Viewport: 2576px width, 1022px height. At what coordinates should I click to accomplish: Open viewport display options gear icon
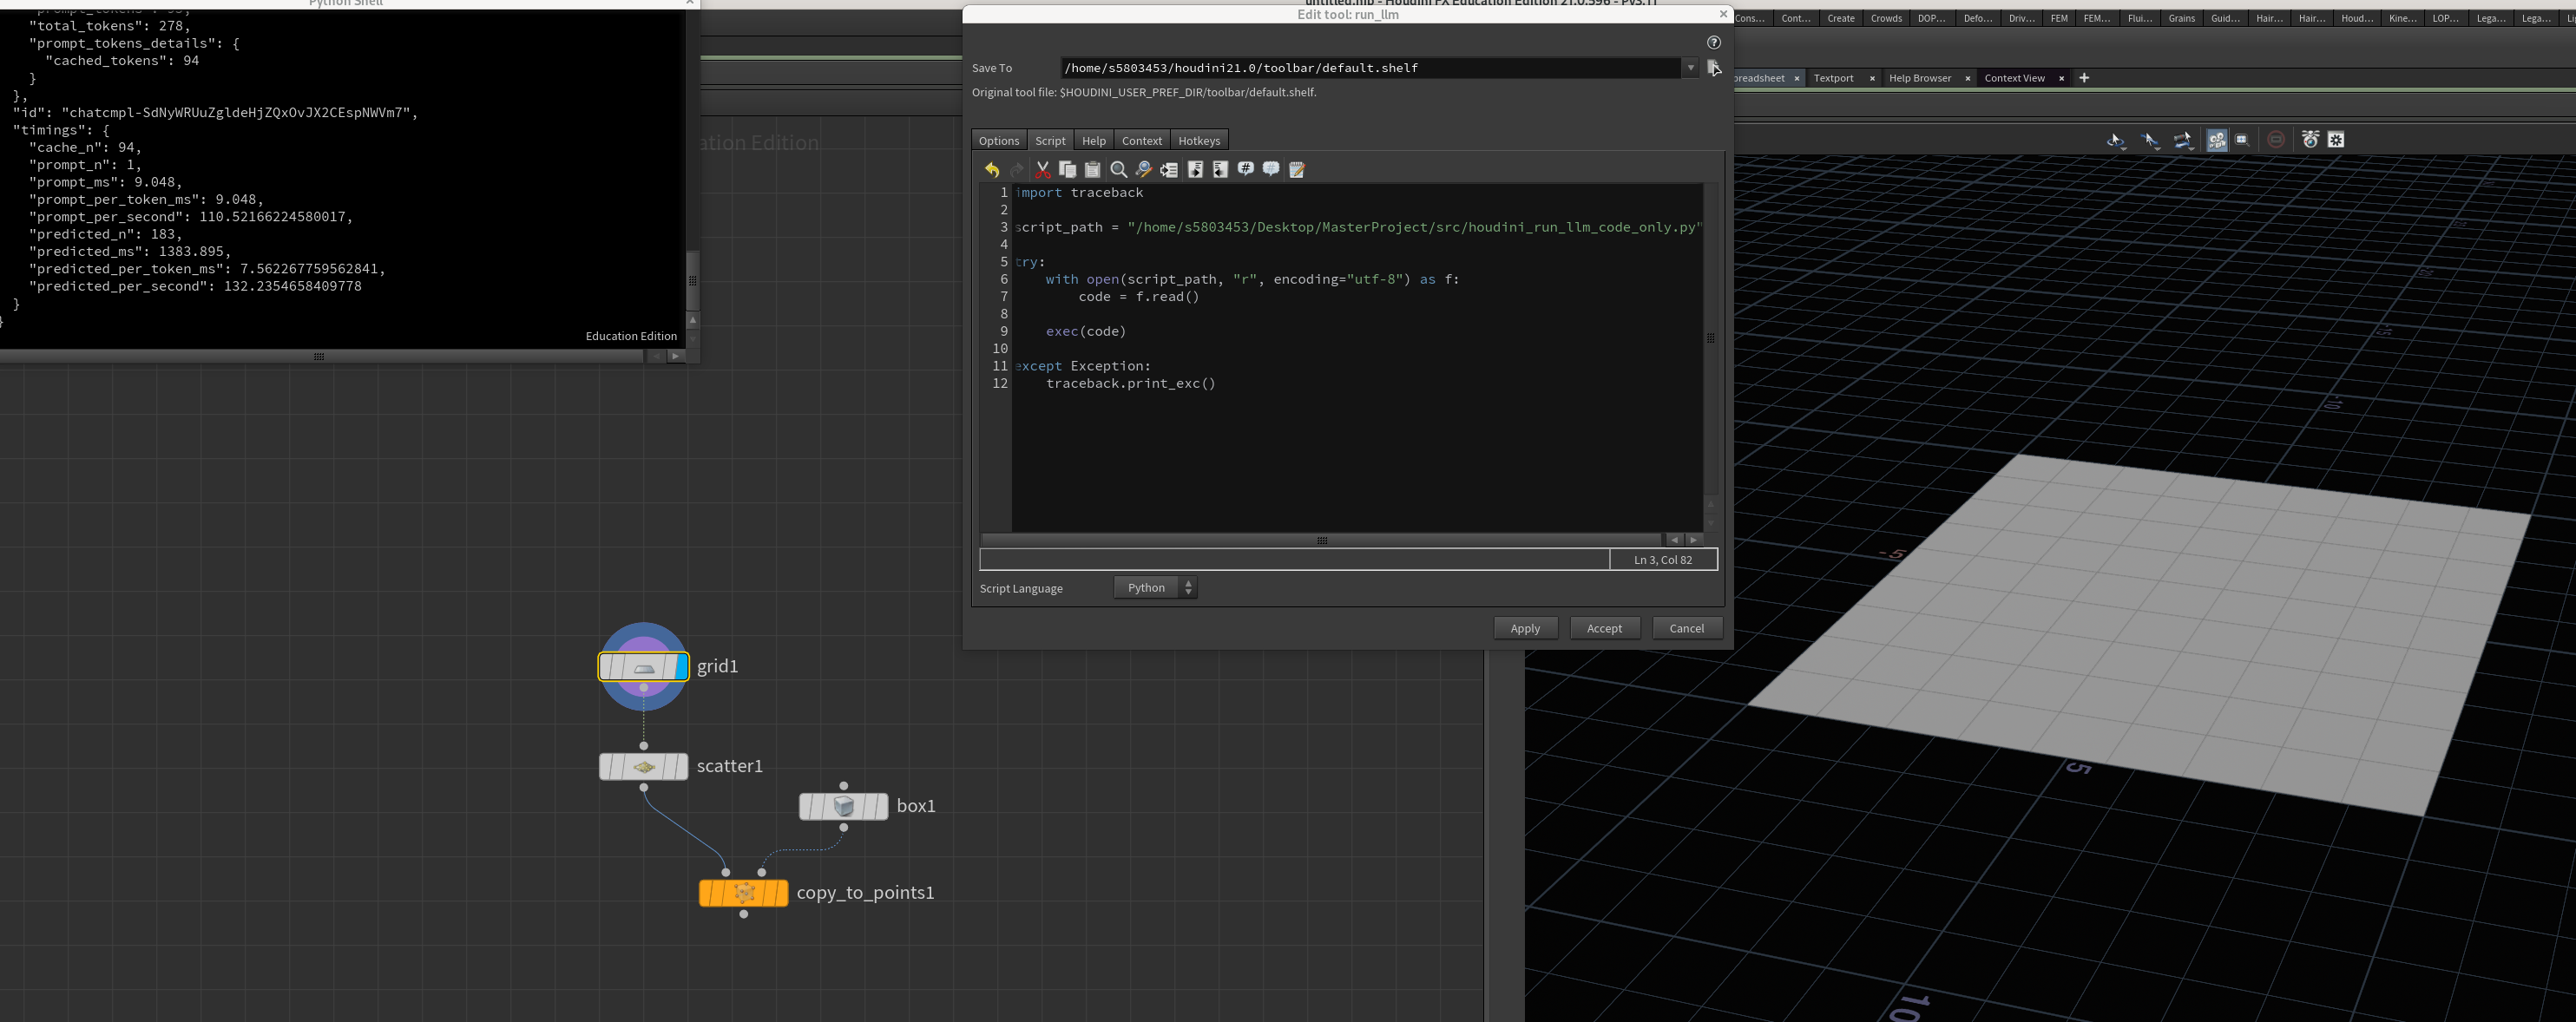click(x=2336, y=140)
